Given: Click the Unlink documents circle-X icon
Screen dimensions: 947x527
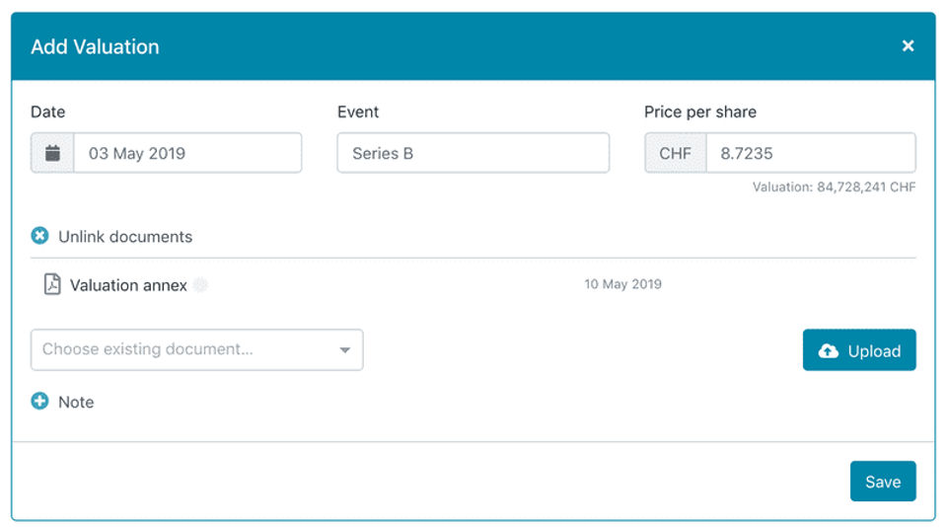Looking at the screenshot, I should tap(39, 237).
